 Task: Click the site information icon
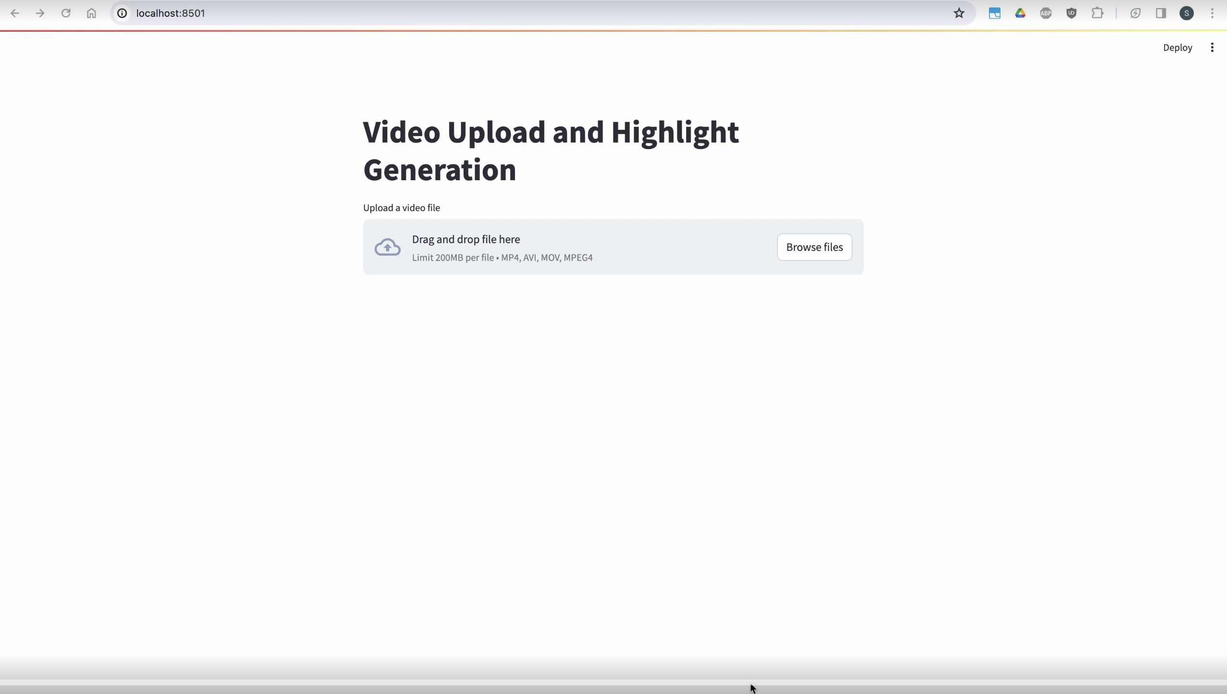[122, 13]
